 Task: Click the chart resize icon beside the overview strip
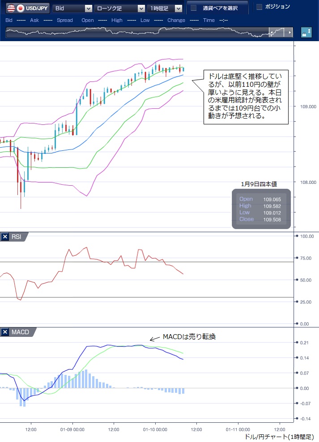(x=306, y=33)
